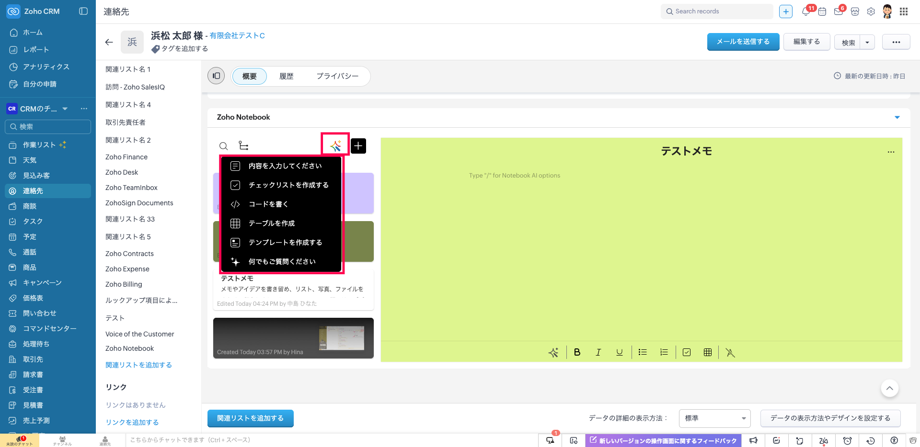Click the black plus new note button

(358, 146)
